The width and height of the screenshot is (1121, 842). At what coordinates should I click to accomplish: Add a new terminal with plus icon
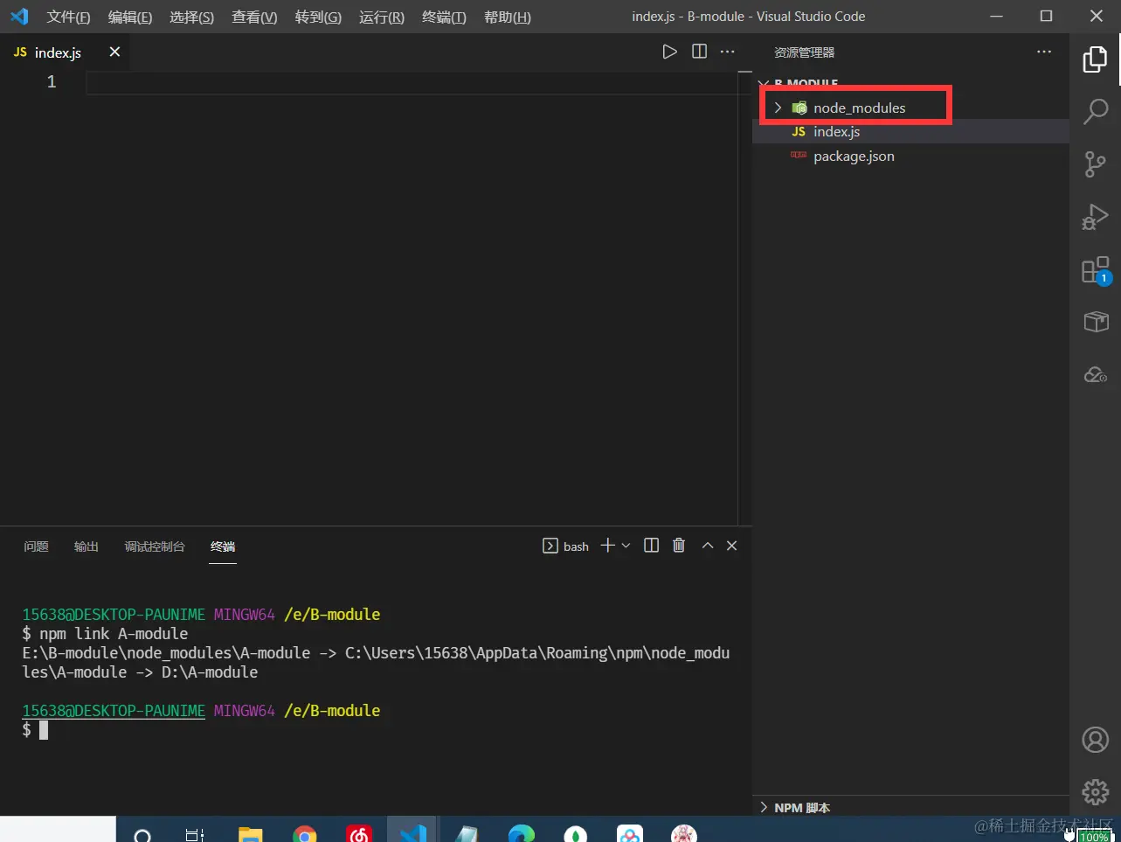607,546
